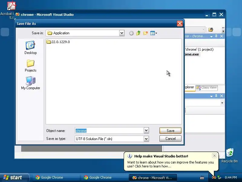Maximize the Visual Studio window
The image size is (242, 182).
click(x=214, y=15)
